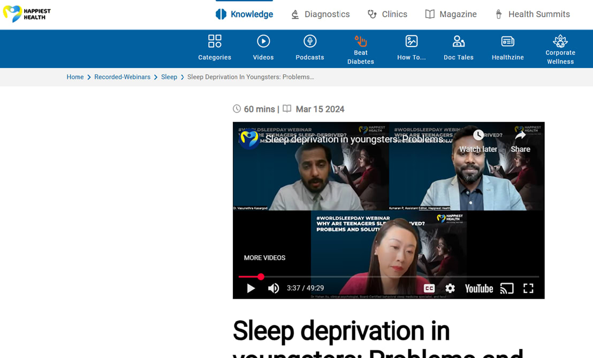593x358 pixels.
Task: Switch to the Diagnostics tab
Action: pos(320,14)
